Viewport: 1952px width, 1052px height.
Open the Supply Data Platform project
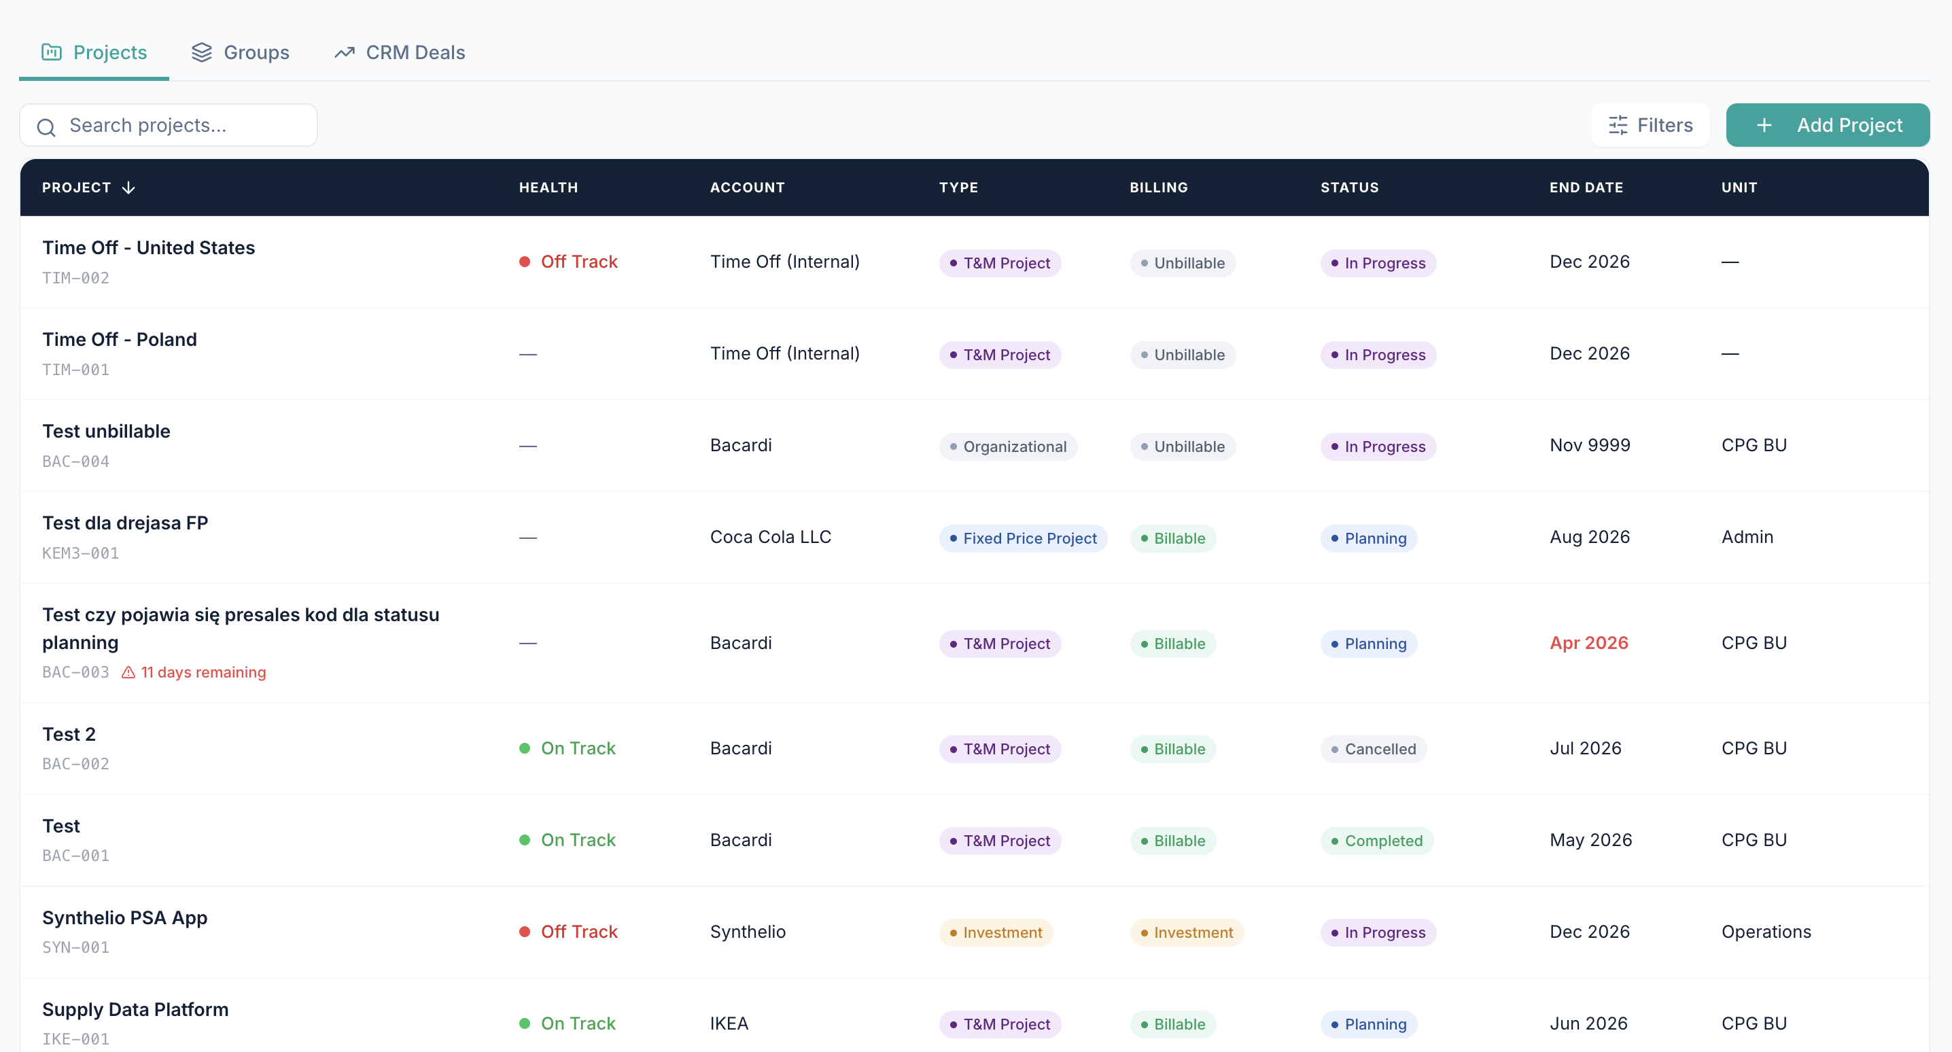(x=136, y=1010)
